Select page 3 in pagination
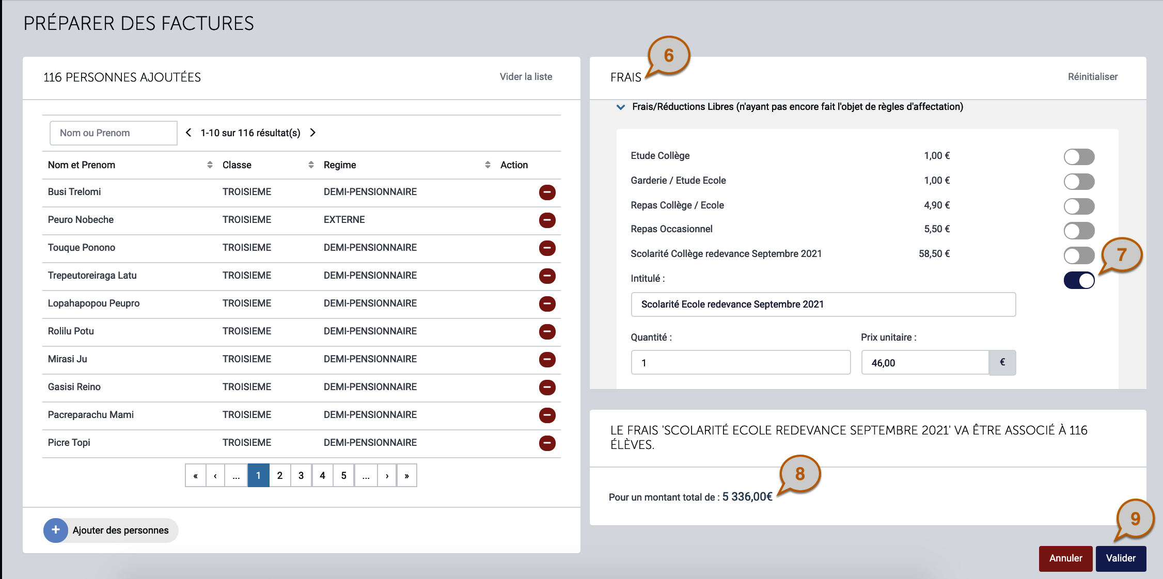The height and width of the screenshot is (579, 1163). click(301, 475)
